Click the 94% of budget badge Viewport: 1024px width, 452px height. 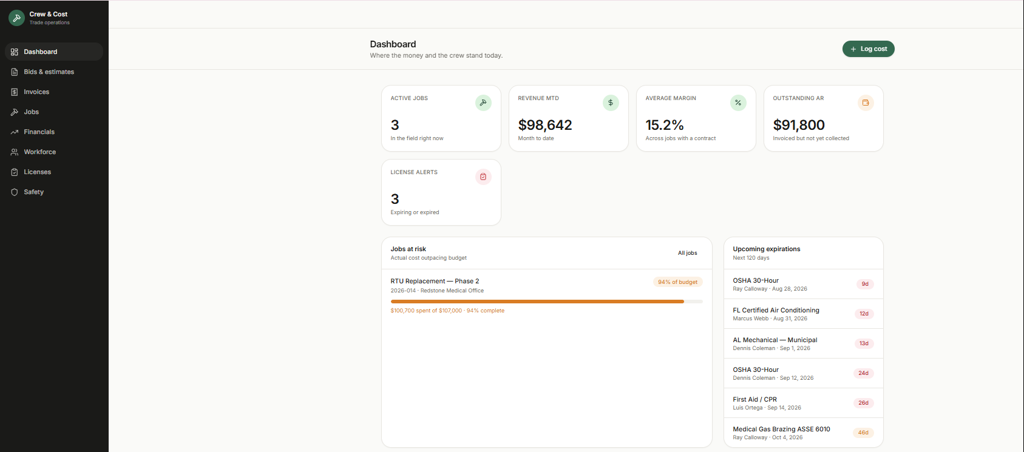click(677, 282)
